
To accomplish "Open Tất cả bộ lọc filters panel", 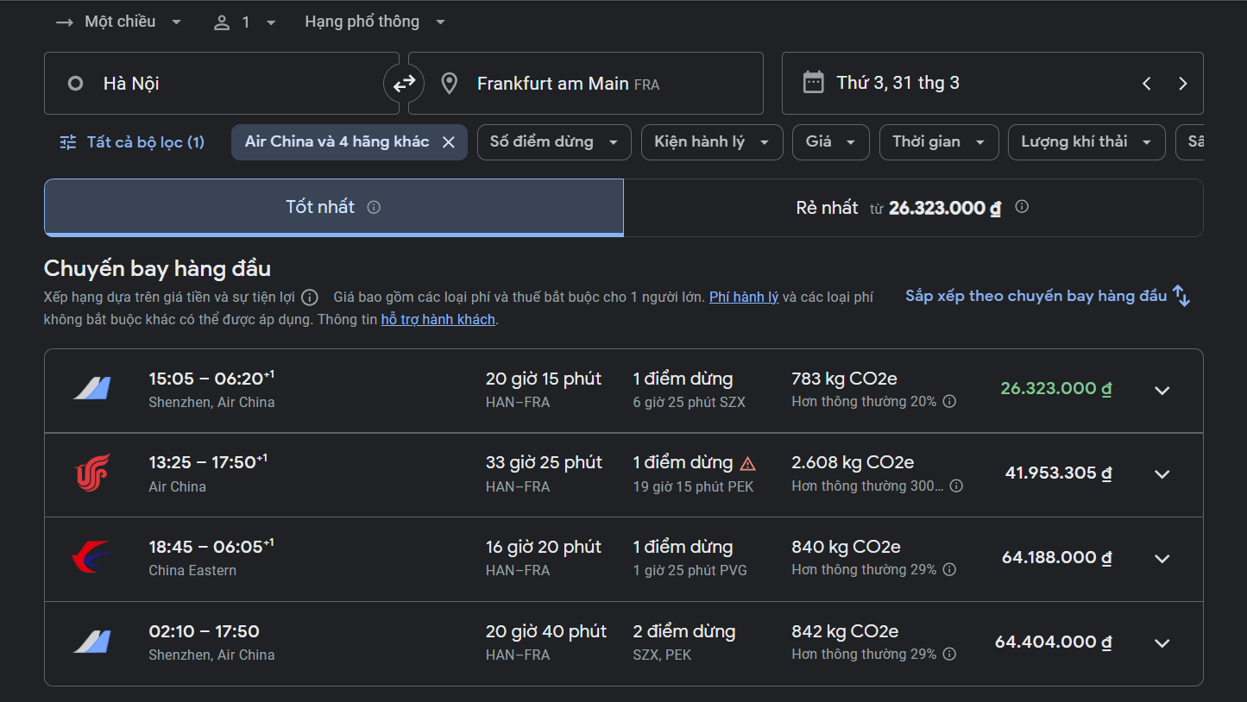I will [133, 142].
